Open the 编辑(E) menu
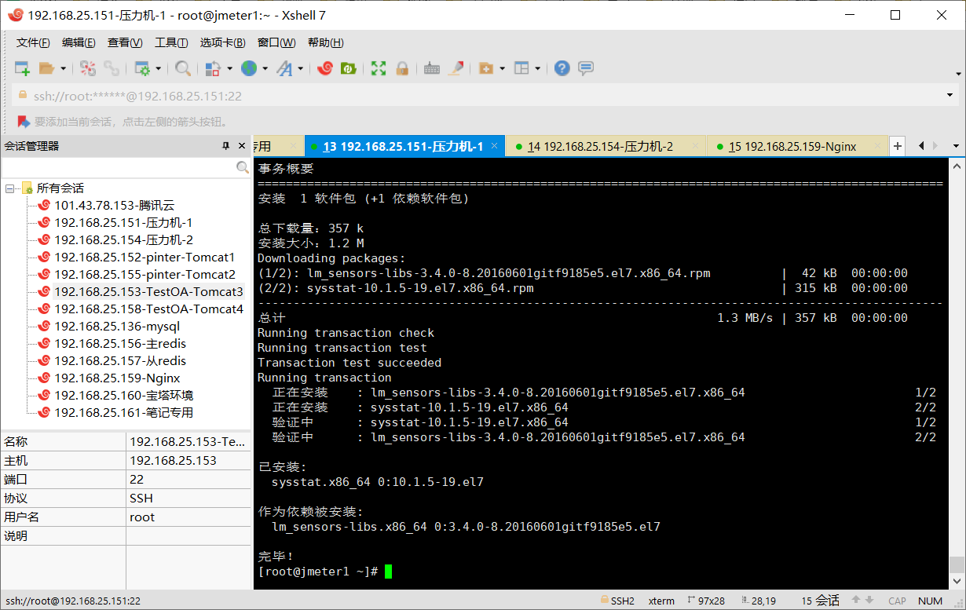The height and width of the screenshot is (610, 966). pyautogui.click(x=79, y=42)
